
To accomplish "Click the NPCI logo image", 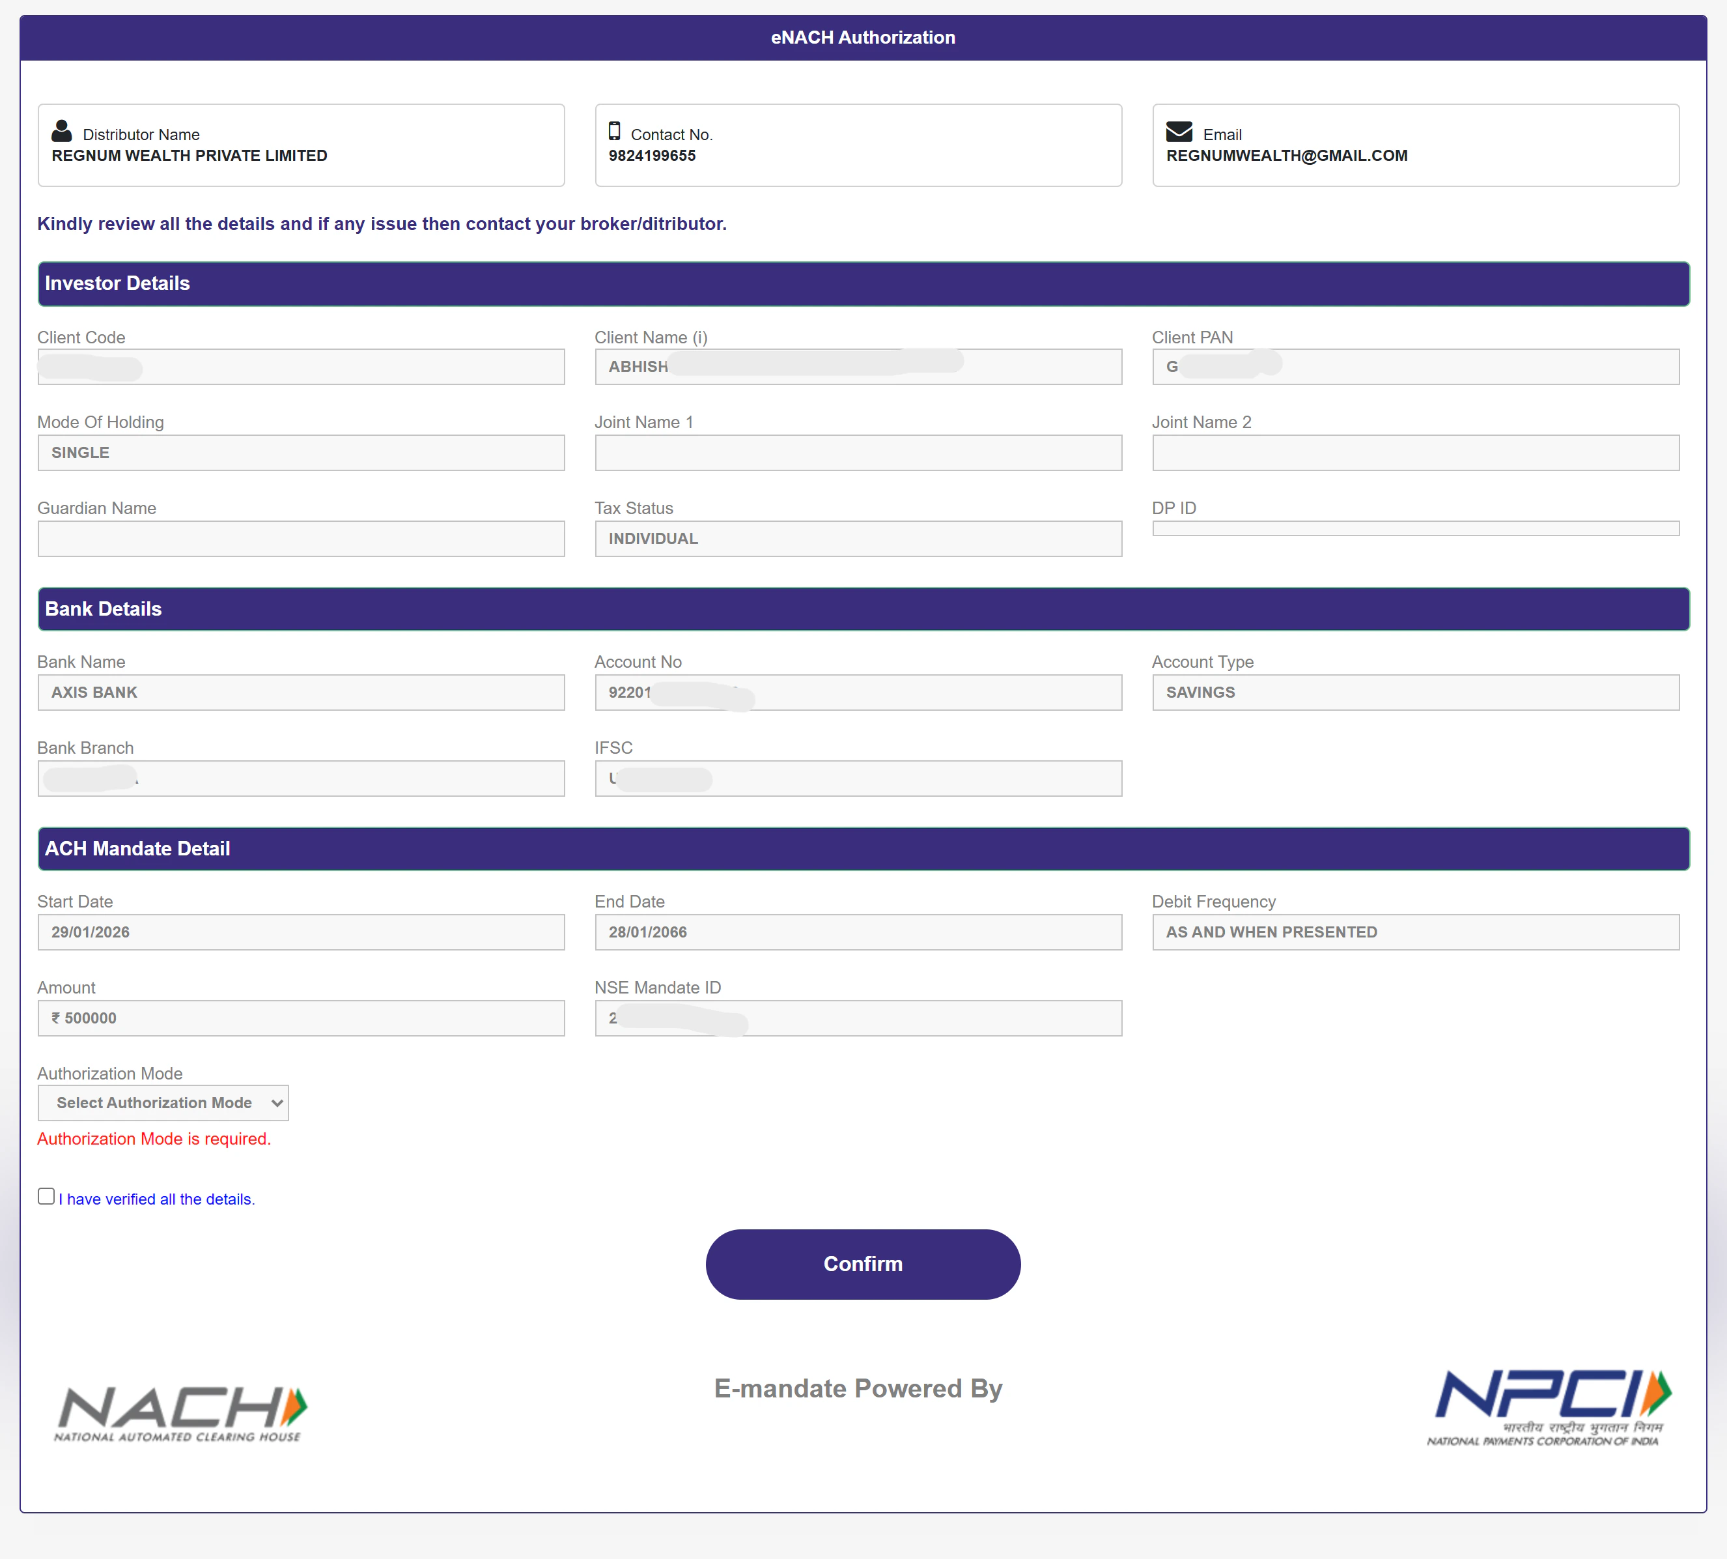I will click(1549, 1407).
